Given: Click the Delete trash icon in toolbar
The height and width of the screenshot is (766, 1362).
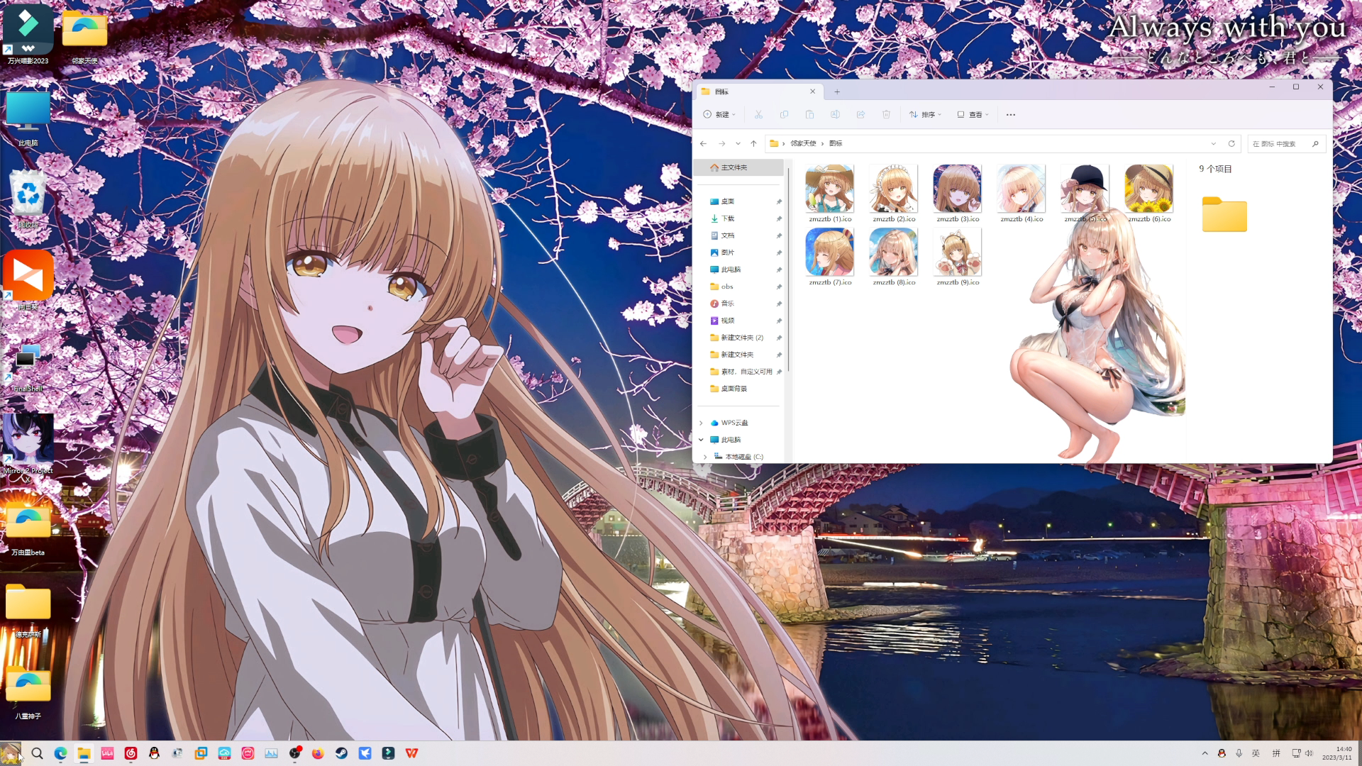Looking at the screenshot, I should [886, 114].
